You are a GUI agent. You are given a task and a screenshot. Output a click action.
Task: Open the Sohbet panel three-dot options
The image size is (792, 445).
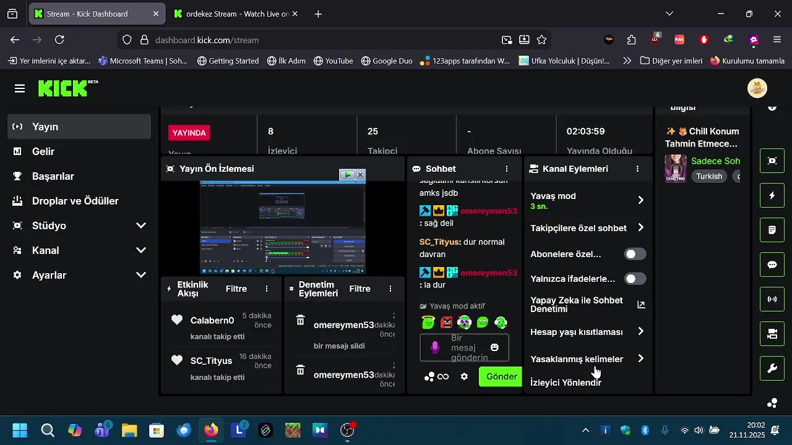[507, 169]
